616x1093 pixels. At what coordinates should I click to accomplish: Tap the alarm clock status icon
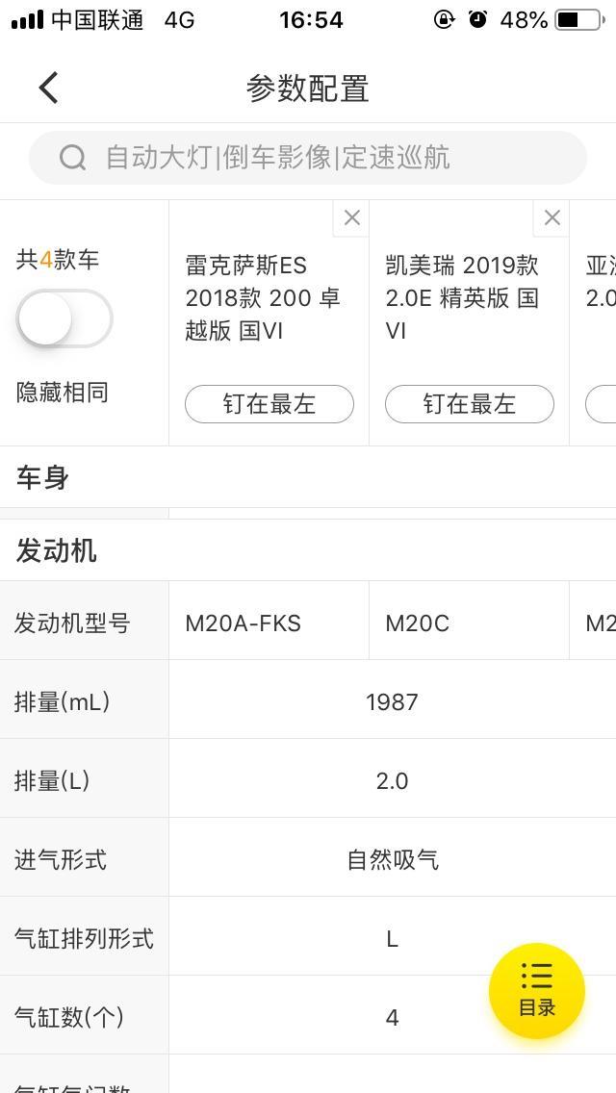(x=477, y=19)
